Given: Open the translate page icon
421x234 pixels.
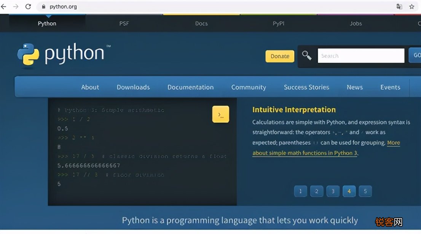Looking at the screenshot, I should click(x=399, y=7).
